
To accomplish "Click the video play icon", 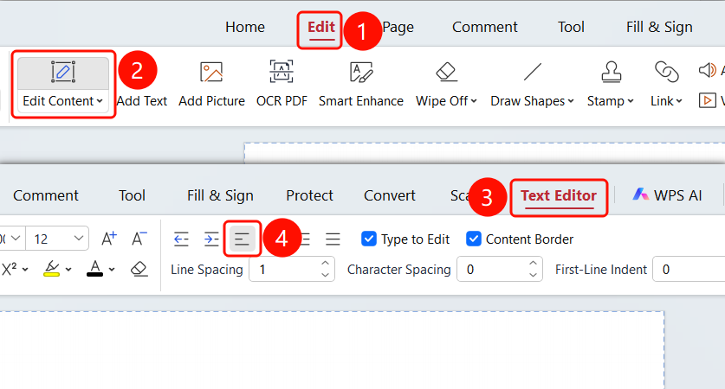I will pyautogui.click(x=708, y=100).
